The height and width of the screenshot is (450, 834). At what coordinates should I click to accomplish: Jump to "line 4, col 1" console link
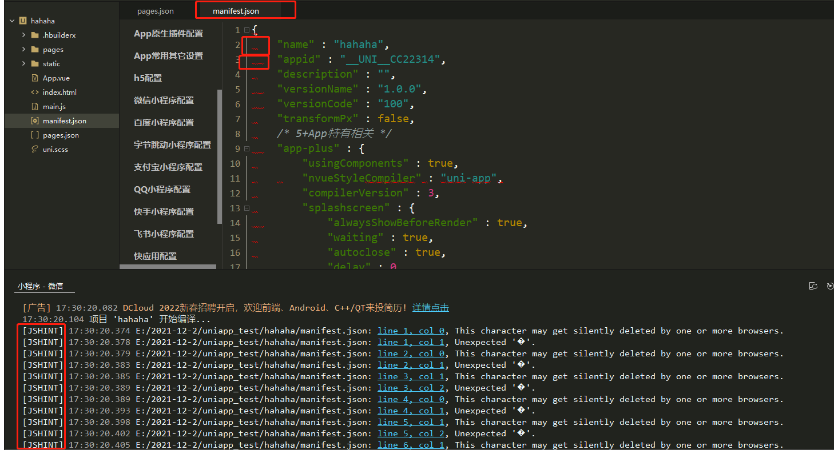coord(411,411)
